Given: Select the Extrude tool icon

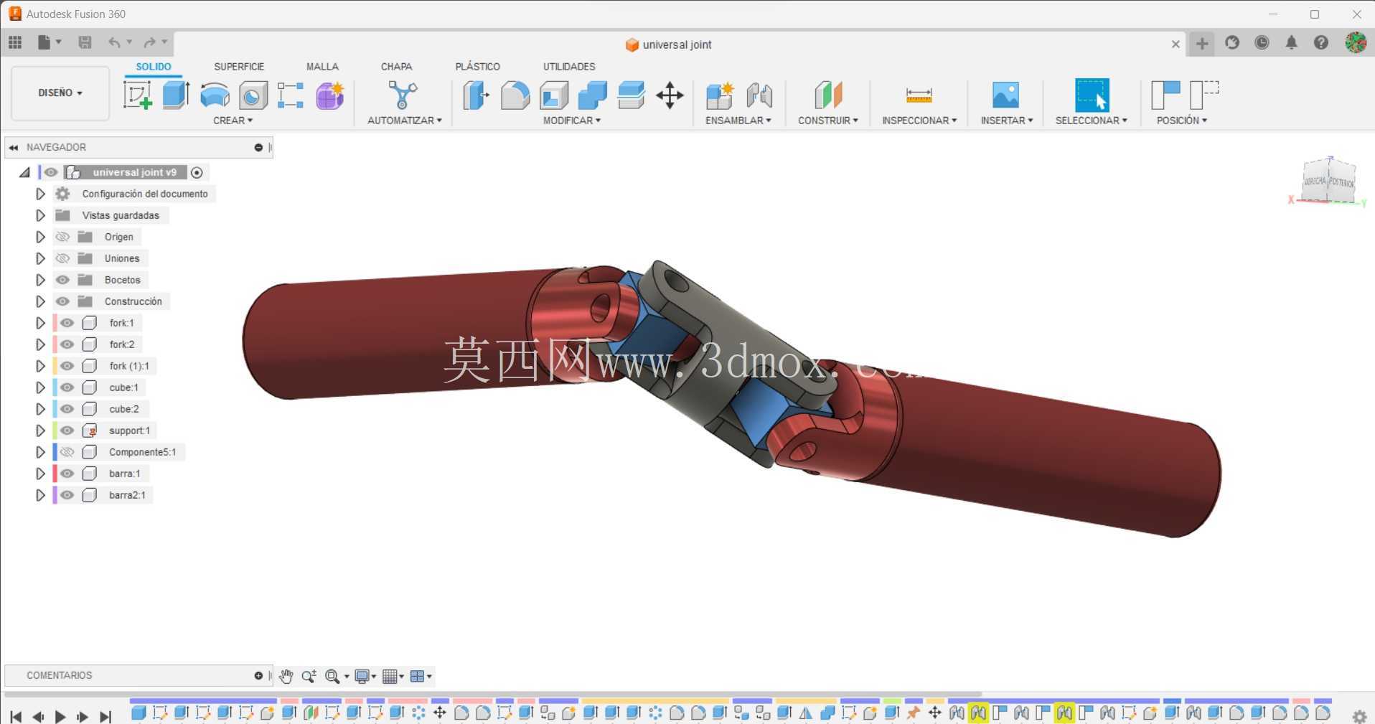Looking at the screenshot, I should [x=176, y=95].
